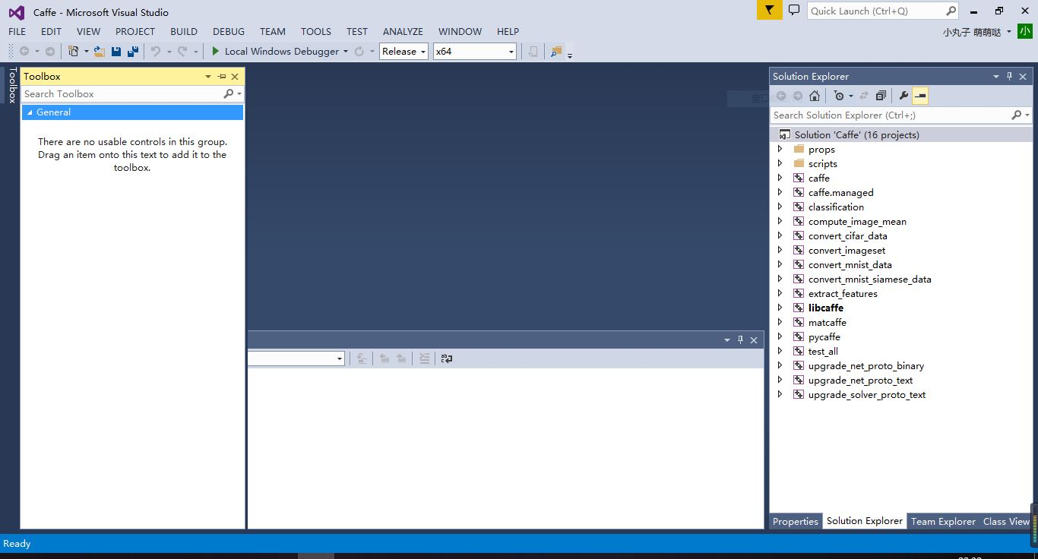Screen dimensions: 1038x559
Task: Expand the libcaffe project node
Action: coord(780,308)
